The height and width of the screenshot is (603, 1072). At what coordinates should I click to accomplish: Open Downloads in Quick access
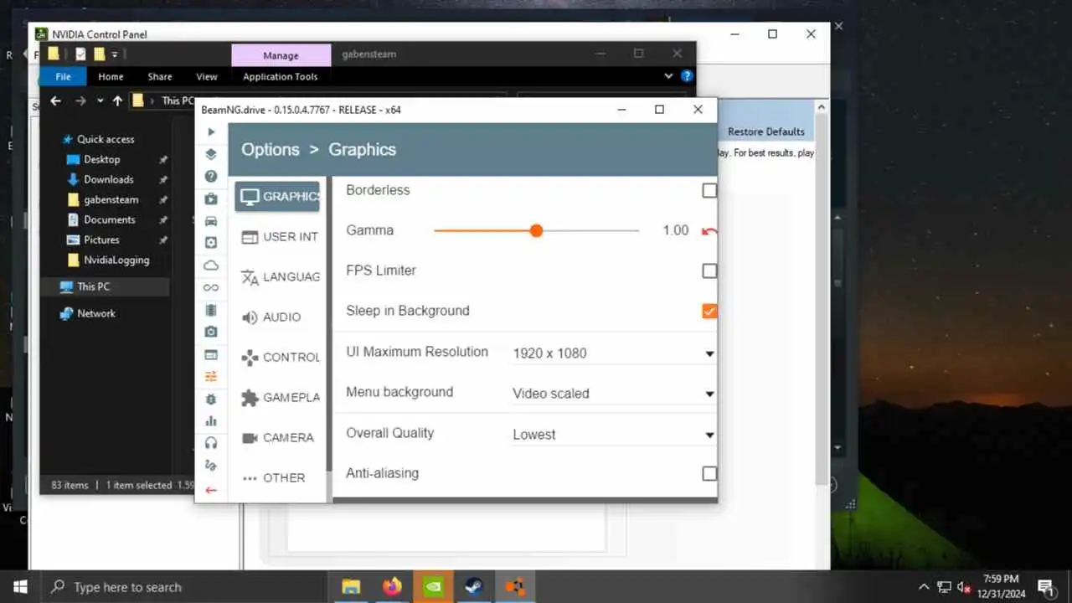click(109, 179)
